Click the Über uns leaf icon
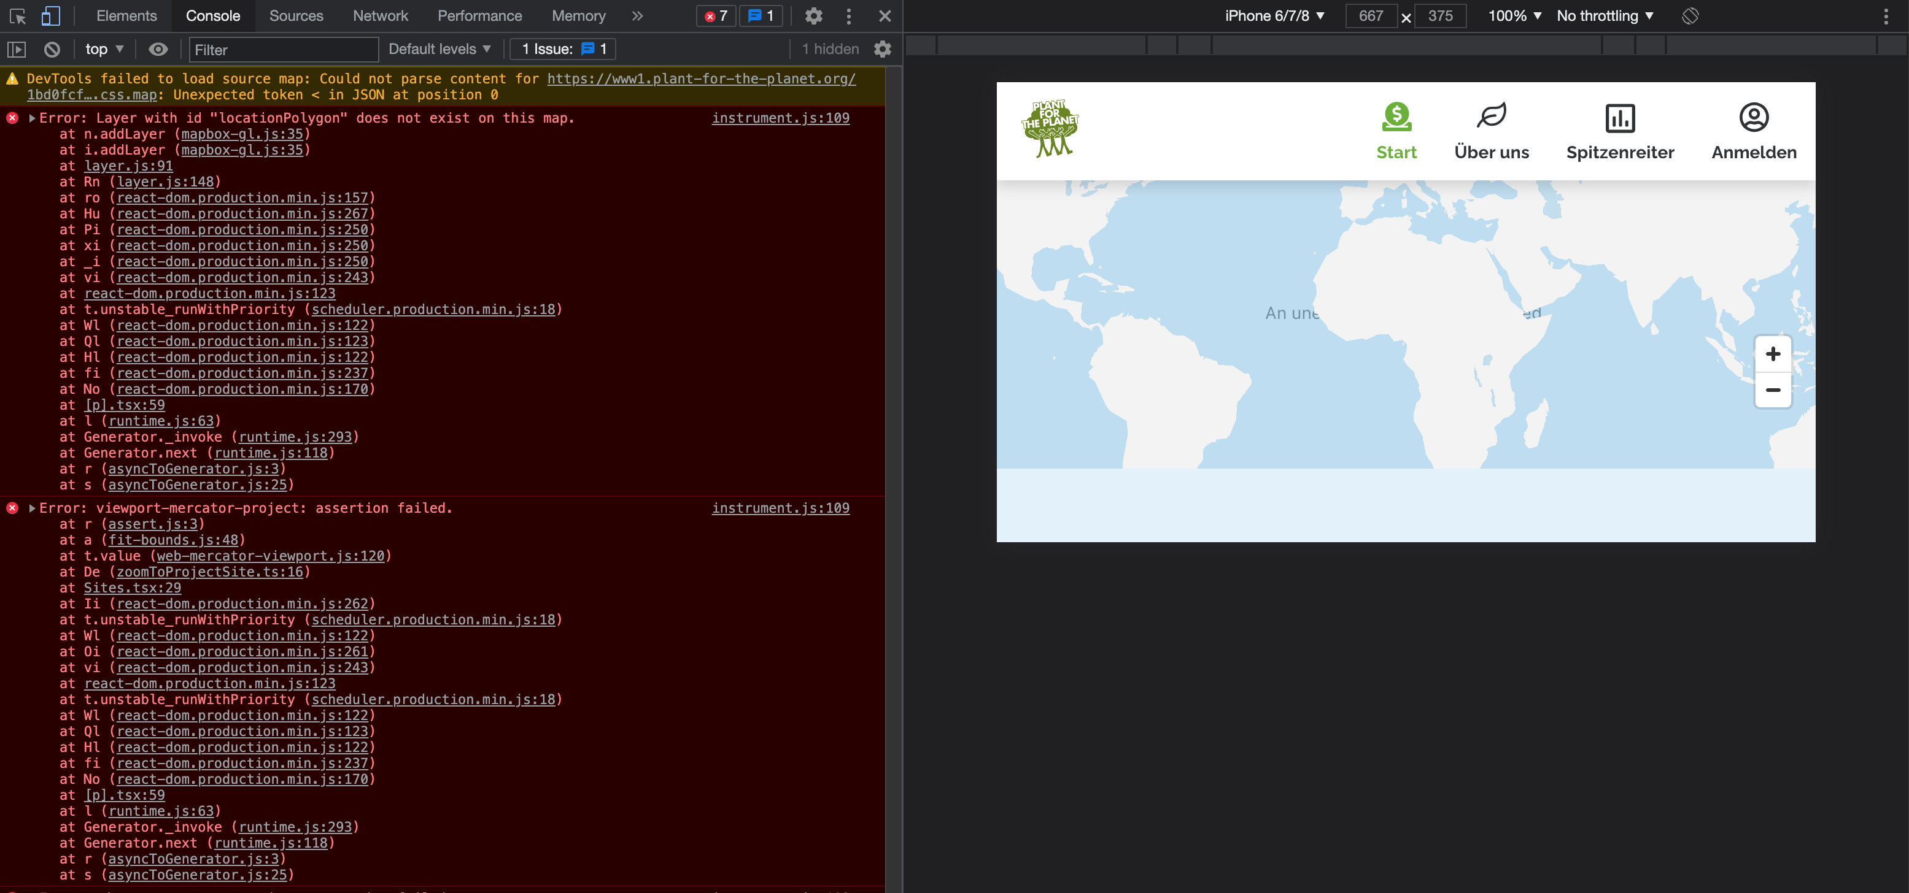The image size is (1909, 893). pos(1491,117)
